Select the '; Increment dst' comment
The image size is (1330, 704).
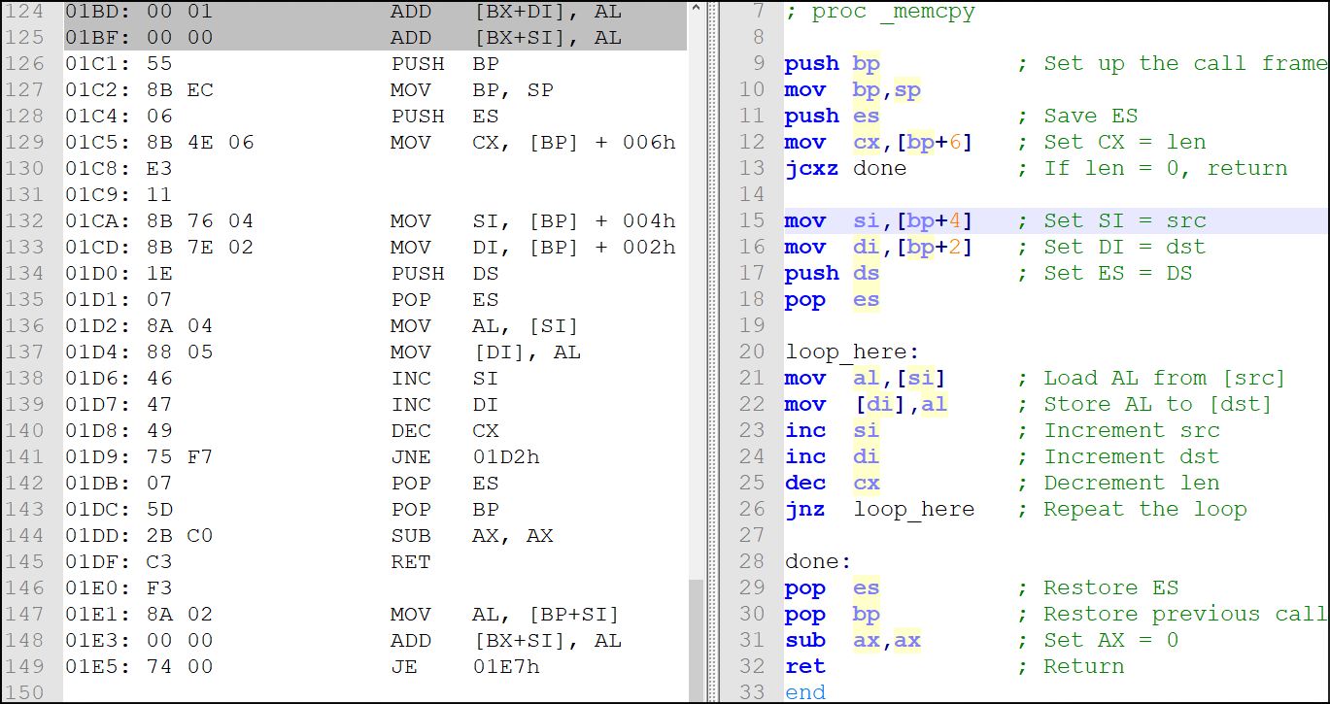pyautogui.click(x=1118, y=458)
